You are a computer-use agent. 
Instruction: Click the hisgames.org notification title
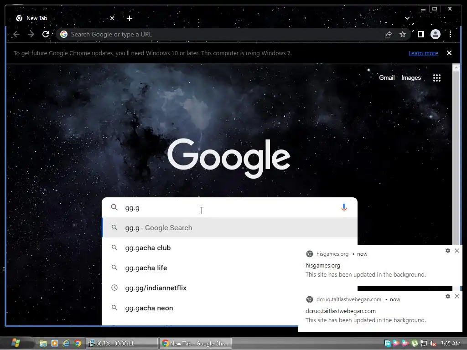(x=322, y=266)
